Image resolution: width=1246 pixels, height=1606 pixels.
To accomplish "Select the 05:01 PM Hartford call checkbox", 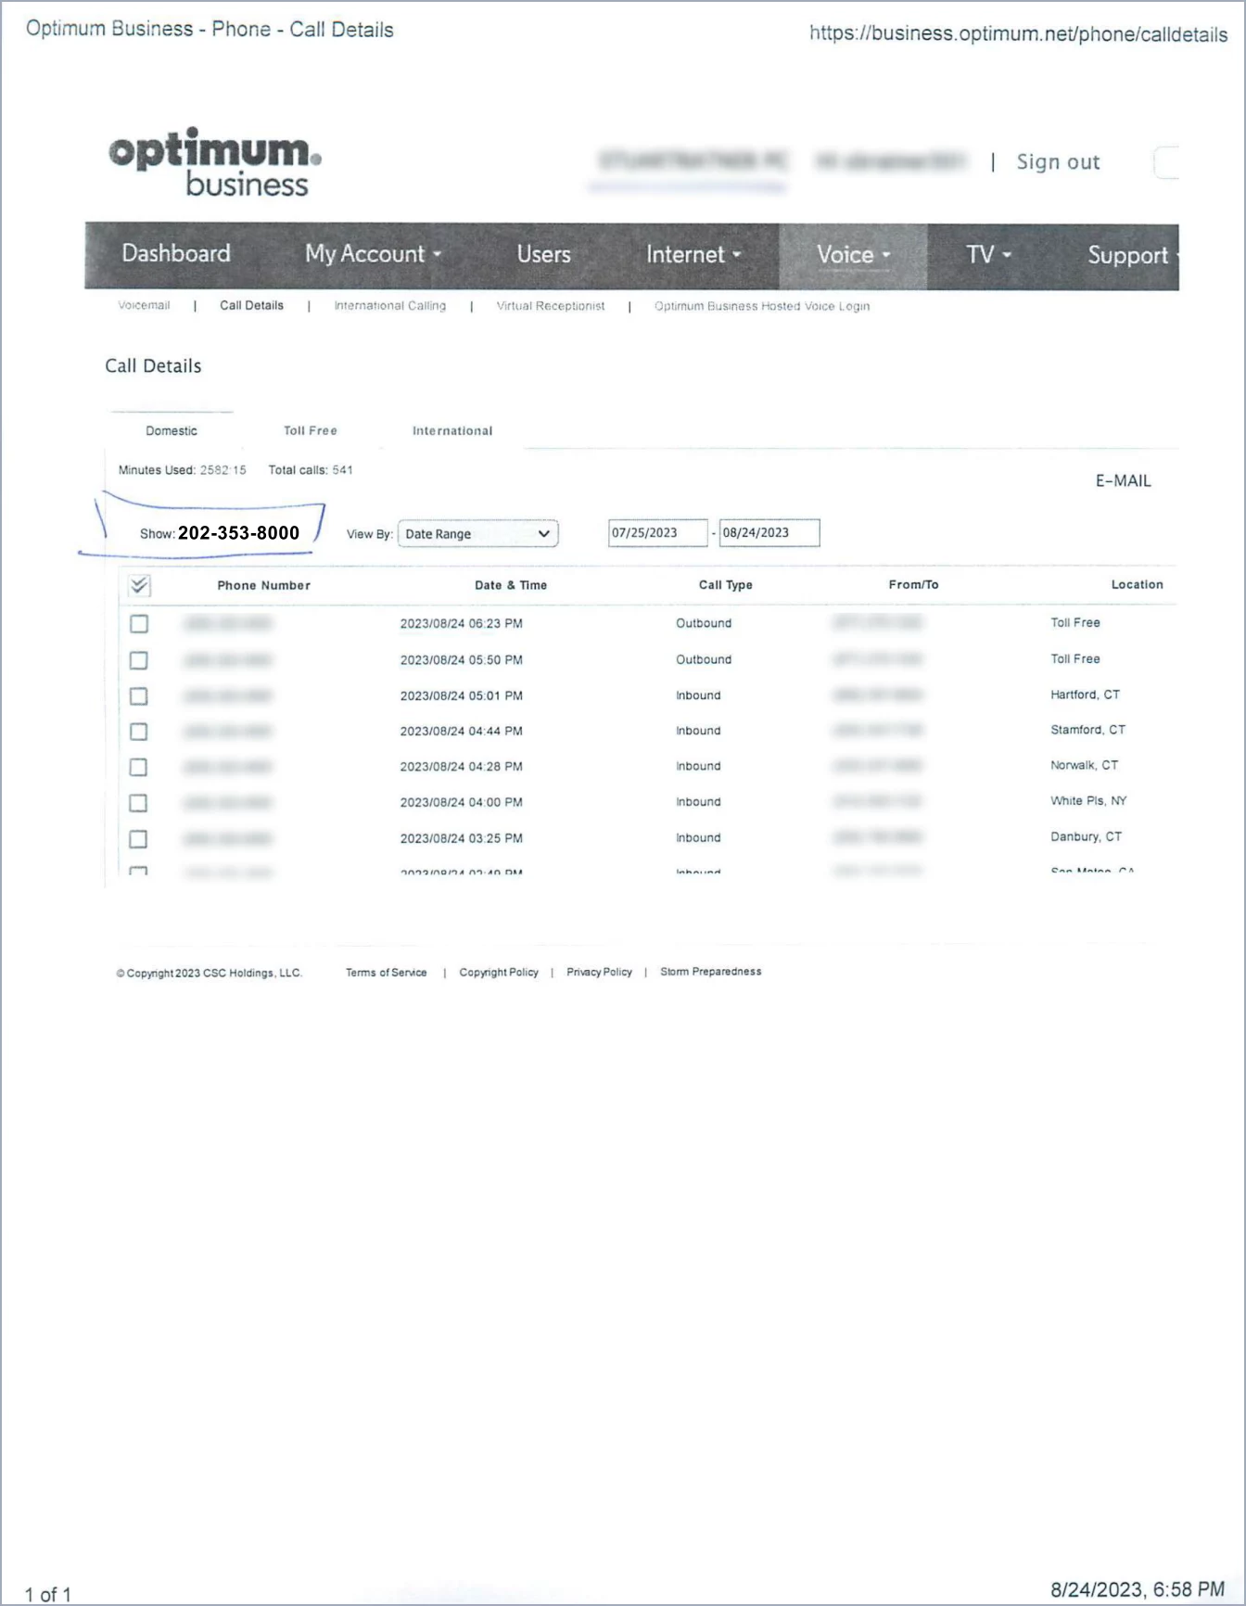I will 139,695.
